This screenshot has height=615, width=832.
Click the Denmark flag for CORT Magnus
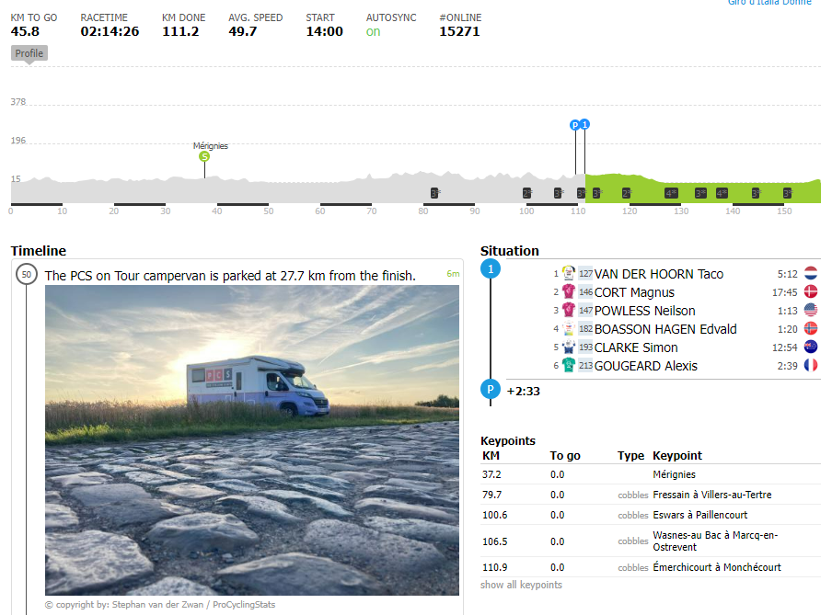pos(810,291)
